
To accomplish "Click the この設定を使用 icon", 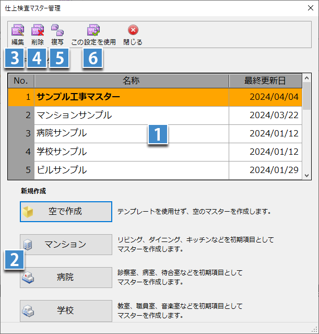I will pos(93,30).
